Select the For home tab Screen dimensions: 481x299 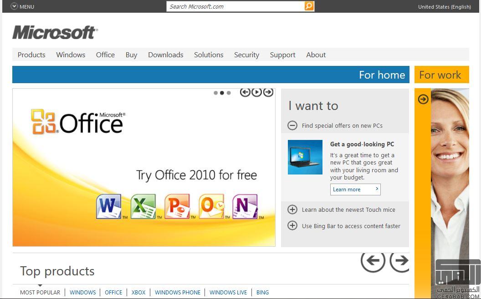[211, 75]
